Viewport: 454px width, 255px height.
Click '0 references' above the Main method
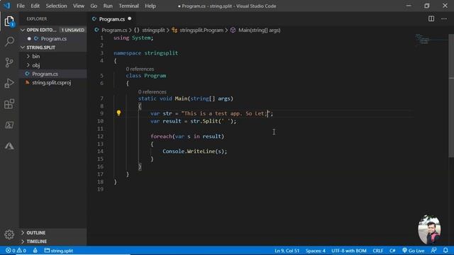152,92
